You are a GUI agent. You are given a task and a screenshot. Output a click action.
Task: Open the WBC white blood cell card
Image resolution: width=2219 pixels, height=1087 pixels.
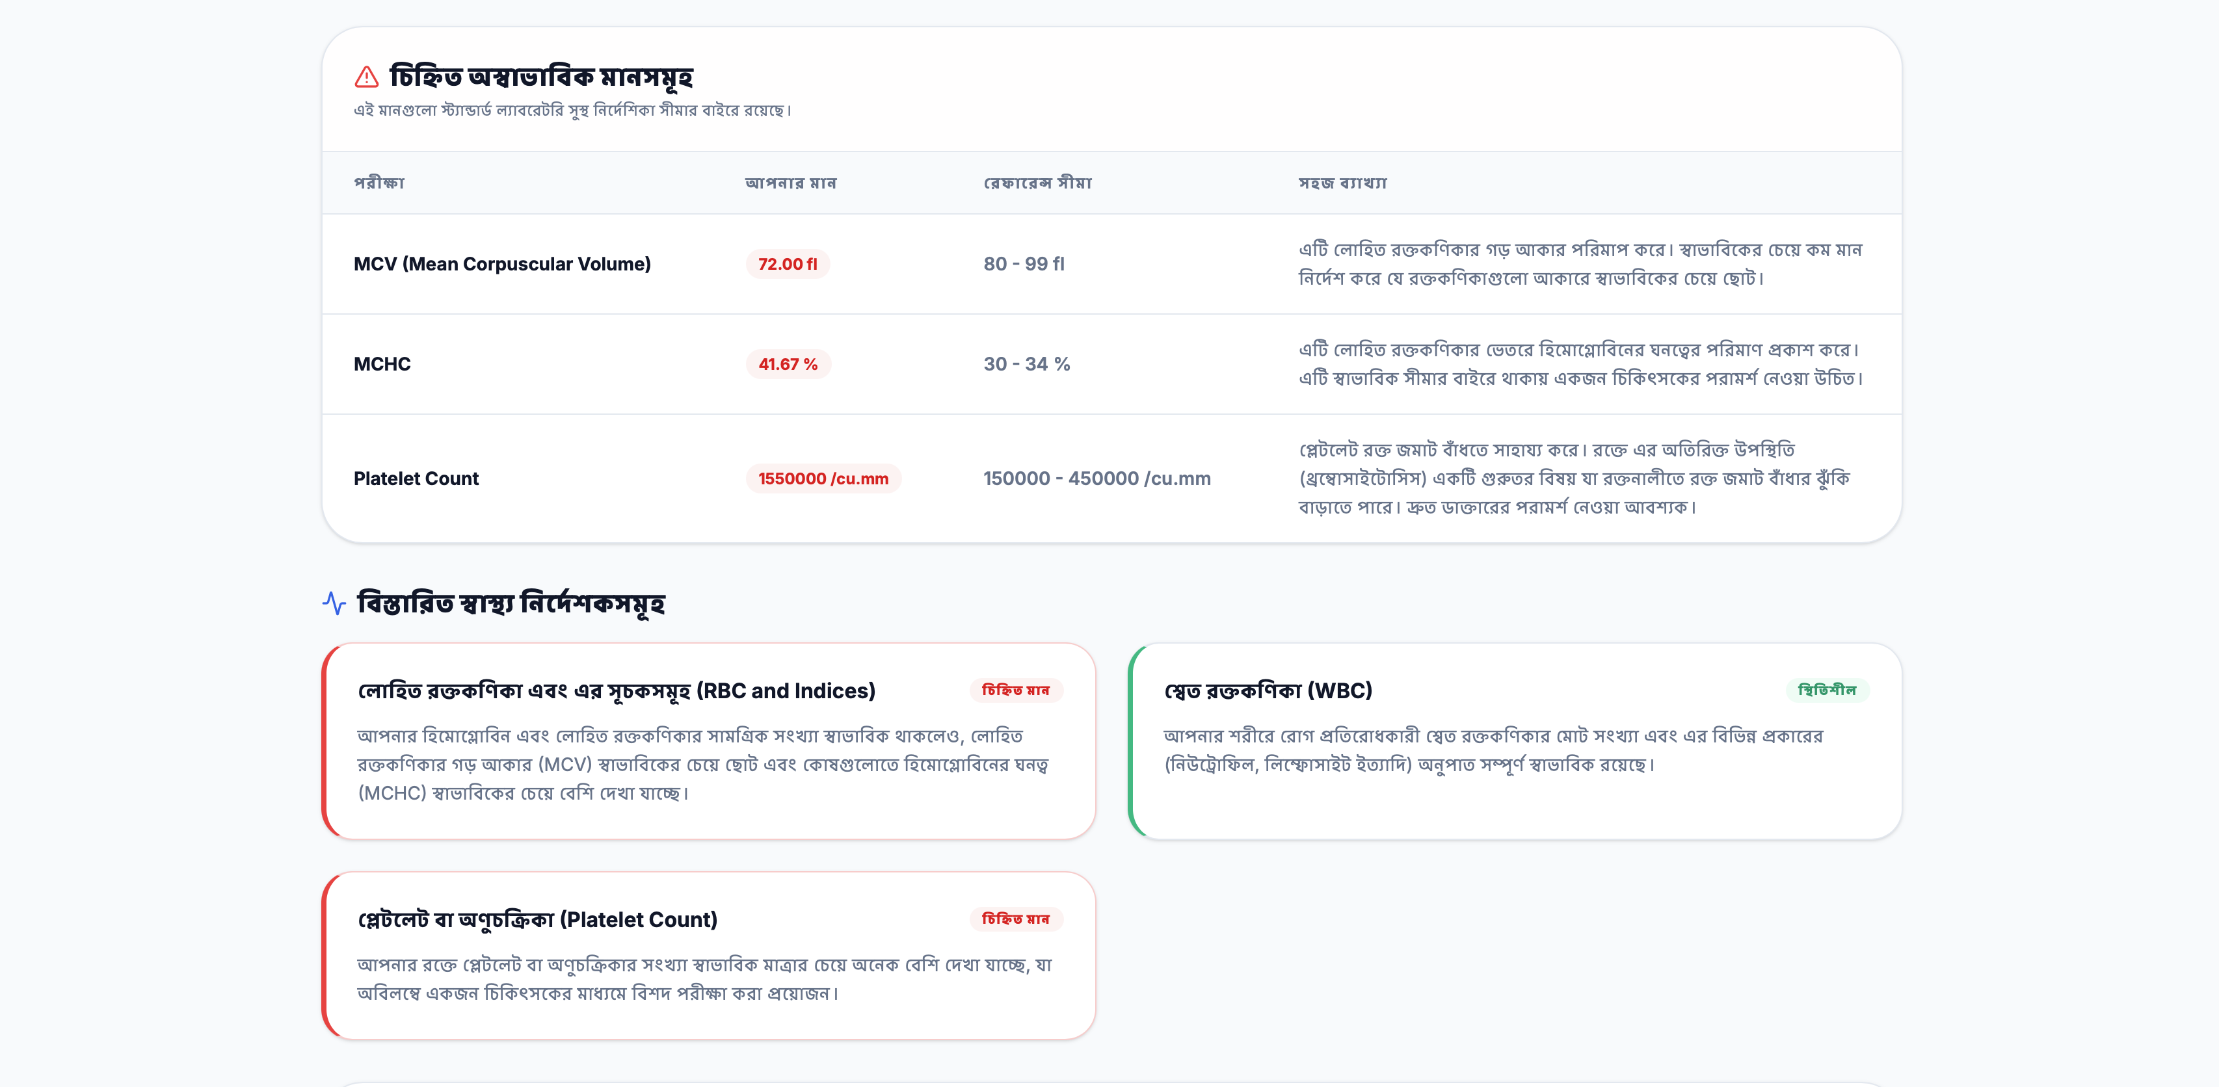[x=1515, y=740]
